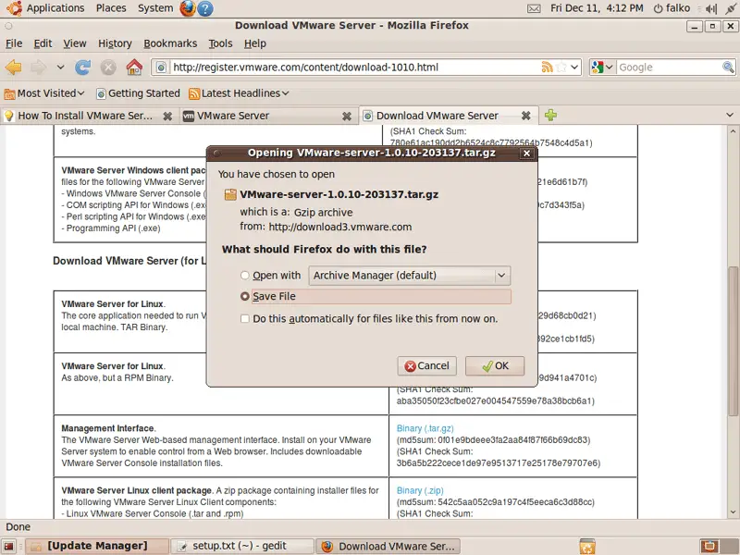The height and width of the screenshot is (555, 740).
Task: Open the View menu
Action: pos(75,43)
